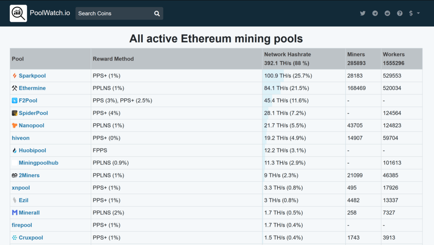Viewport: 434px width, 245px height.
Task: Click the Sparkpool flame logo icon
Action: (14, 76)
